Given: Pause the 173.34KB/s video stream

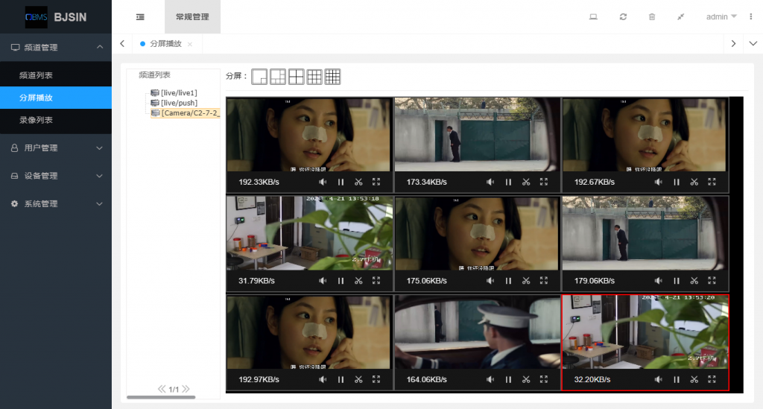Looking at the screenshot, I should (x=508, y=182).
